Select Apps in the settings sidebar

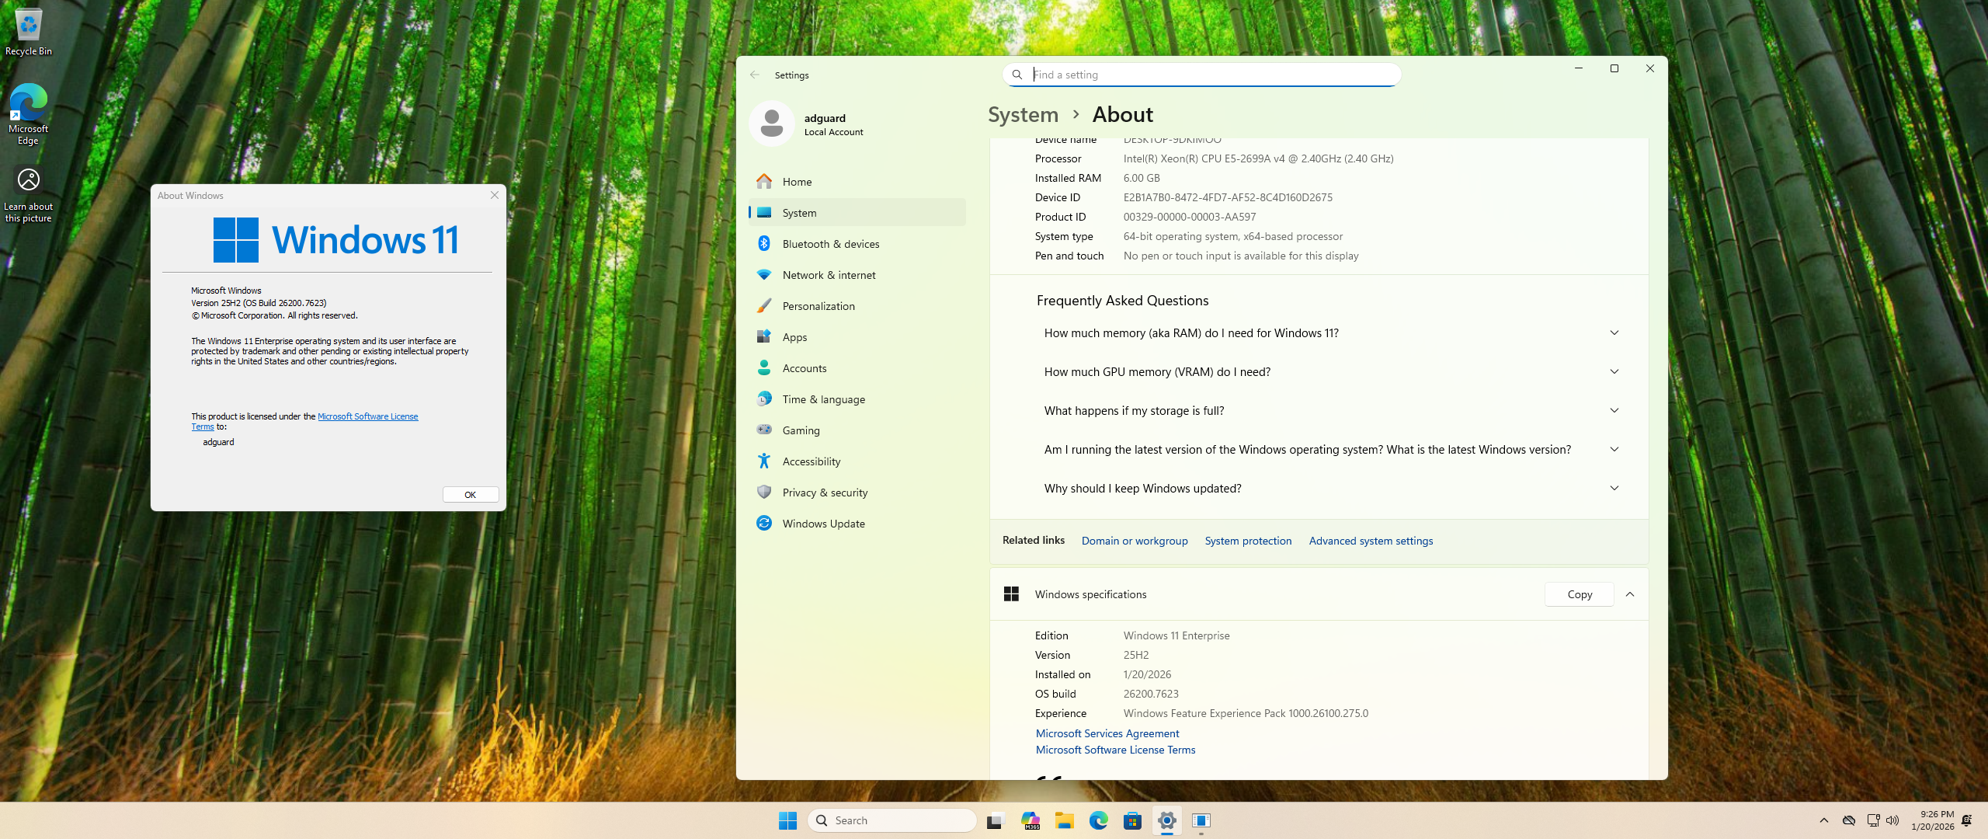[794, 337]
